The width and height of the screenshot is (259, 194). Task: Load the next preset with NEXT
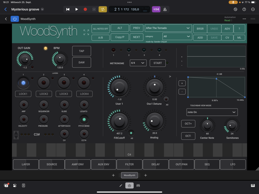tap(136, 37)
